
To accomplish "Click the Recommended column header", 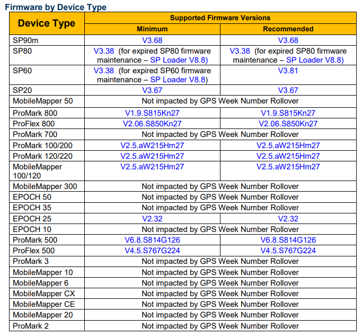I will coord(288,29).
